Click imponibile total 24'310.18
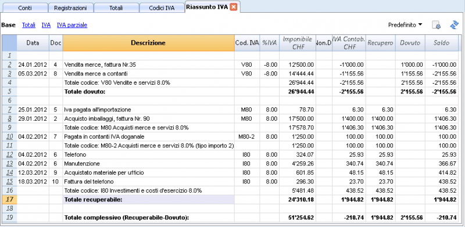Screen dimensions: 465x227 coord(298,200)
